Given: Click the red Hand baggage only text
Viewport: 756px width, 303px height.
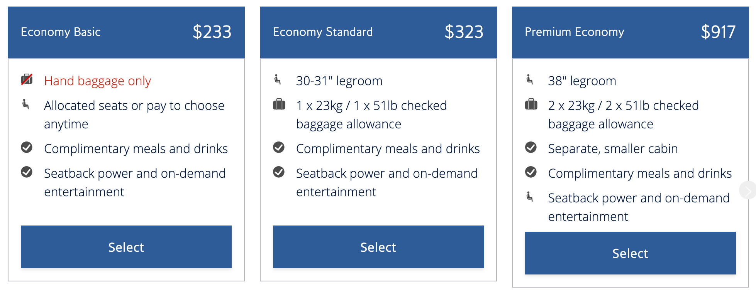Looking at the screenshot, I should (x=97, y=81).
